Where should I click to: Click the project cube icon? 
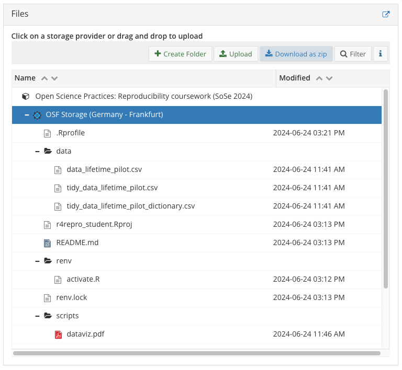point(25,97)
